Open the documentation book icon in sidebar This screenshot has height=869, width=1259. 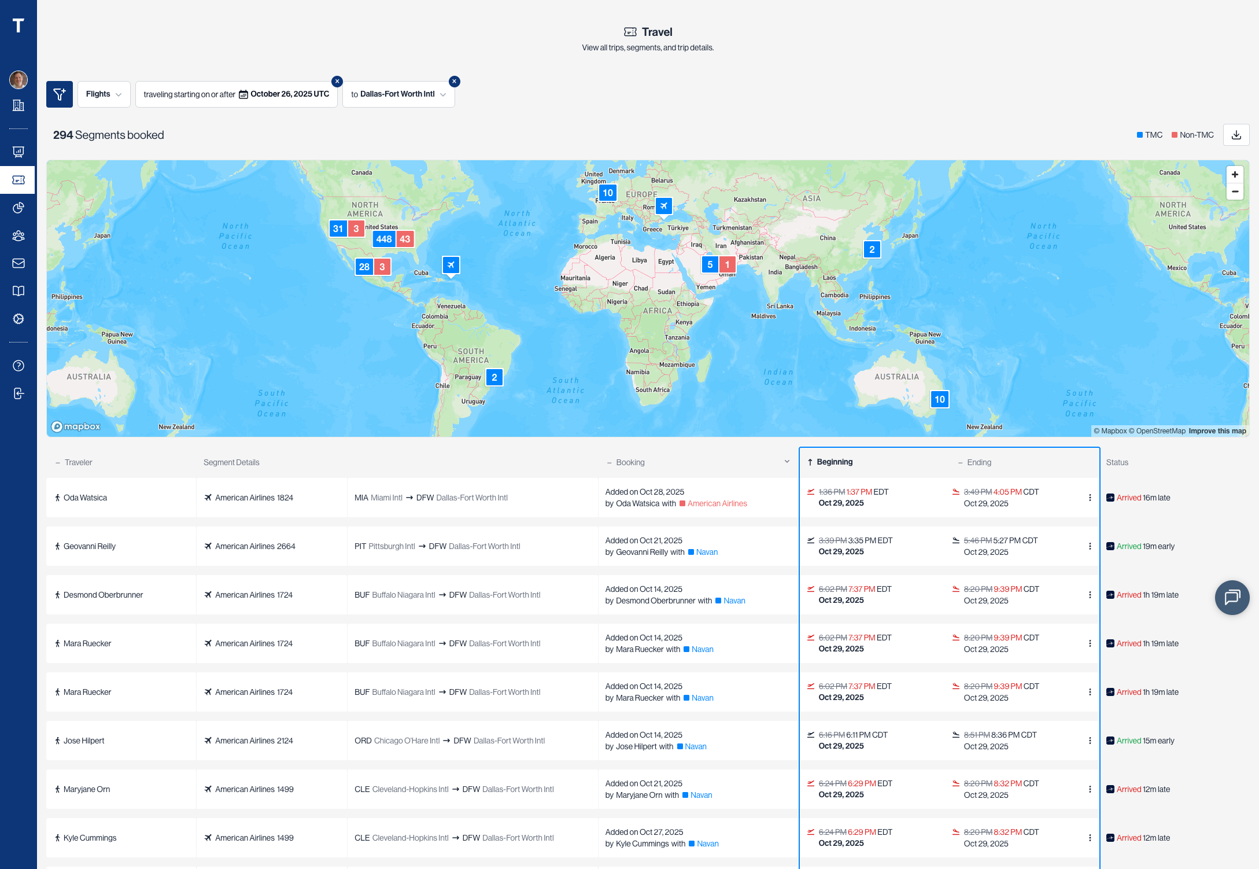click(x=19, y=291)
